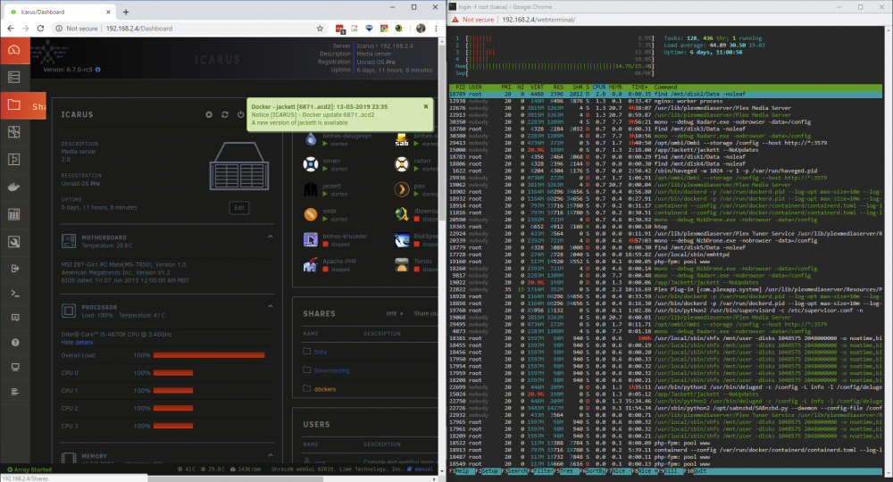Open the dockers share link

[x=325, y=389]
